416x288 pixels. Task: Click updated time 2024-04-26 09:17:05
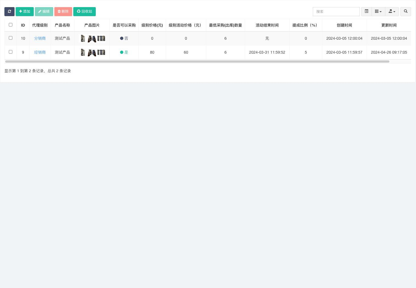pos(389,52)
